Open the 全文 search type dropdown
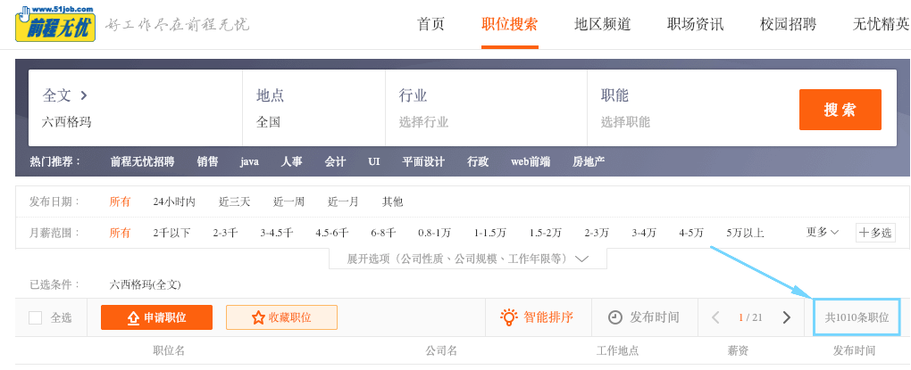 tap(65, 95)
